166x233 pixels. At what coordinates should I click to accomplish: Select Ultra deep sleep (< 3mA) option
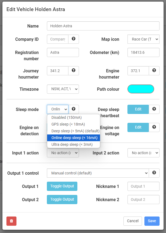click(74, 144)
